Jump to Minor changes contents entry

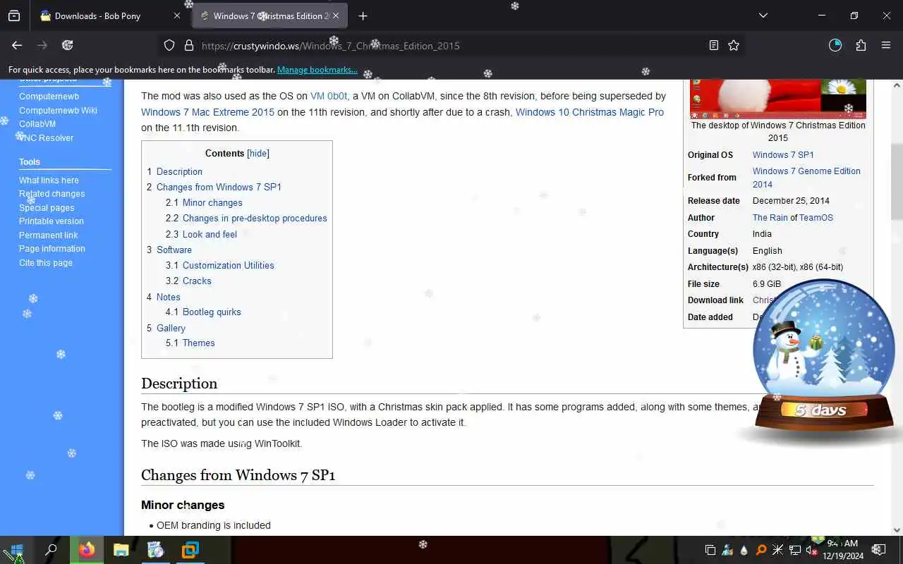click(x=212, y=202)
